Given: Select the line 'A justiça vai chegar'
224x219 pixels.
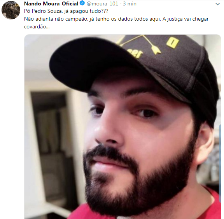Looking at the screenshot, I should [185, 19].
